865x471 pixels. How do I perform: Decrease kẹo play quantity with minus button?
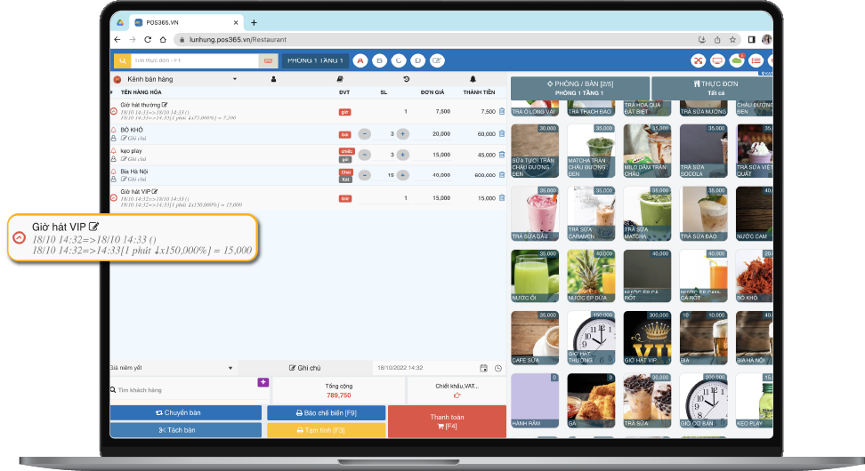coord(364,155)
